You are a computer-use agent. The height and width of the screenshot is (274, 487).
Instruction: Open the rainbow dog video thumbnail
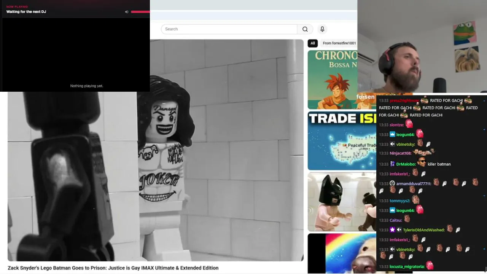342,253
